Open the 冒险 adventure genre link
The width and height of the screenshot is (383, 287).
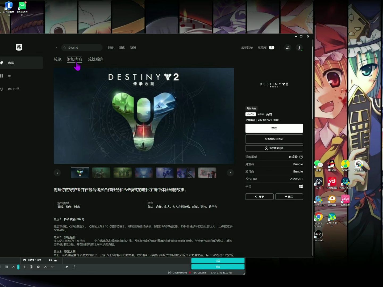[60, 207]
